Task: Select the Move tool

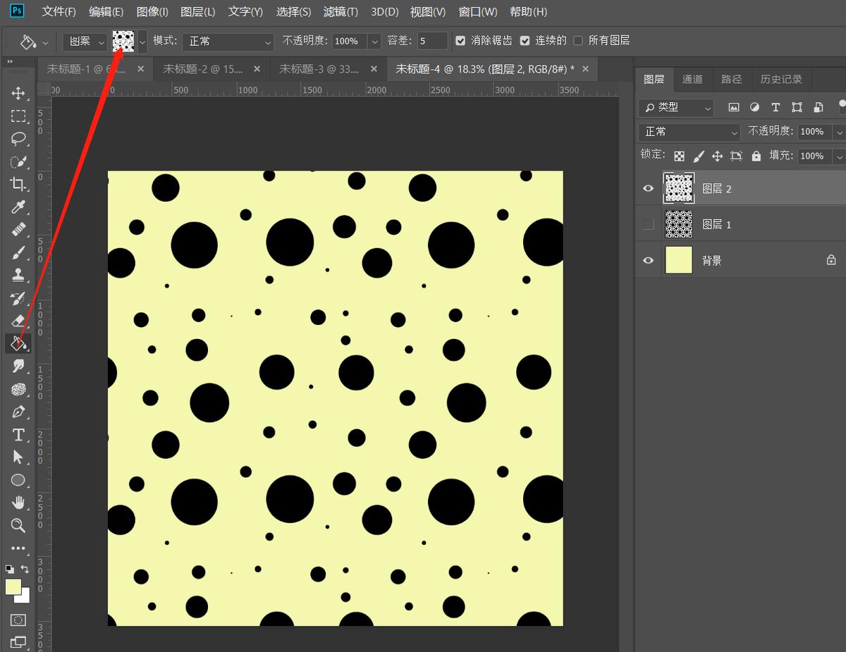Action: [18, 94]
